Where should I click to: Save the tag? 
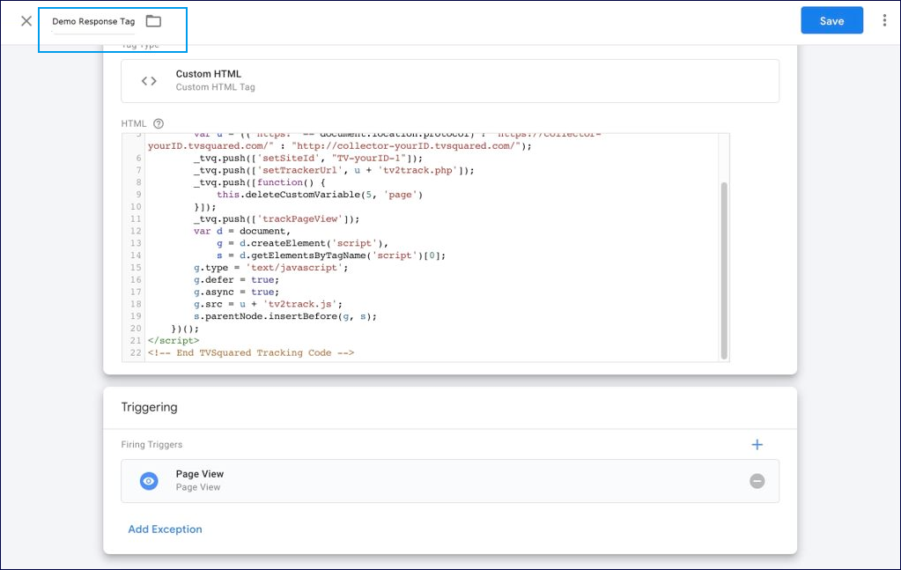(x=831, y=21)
